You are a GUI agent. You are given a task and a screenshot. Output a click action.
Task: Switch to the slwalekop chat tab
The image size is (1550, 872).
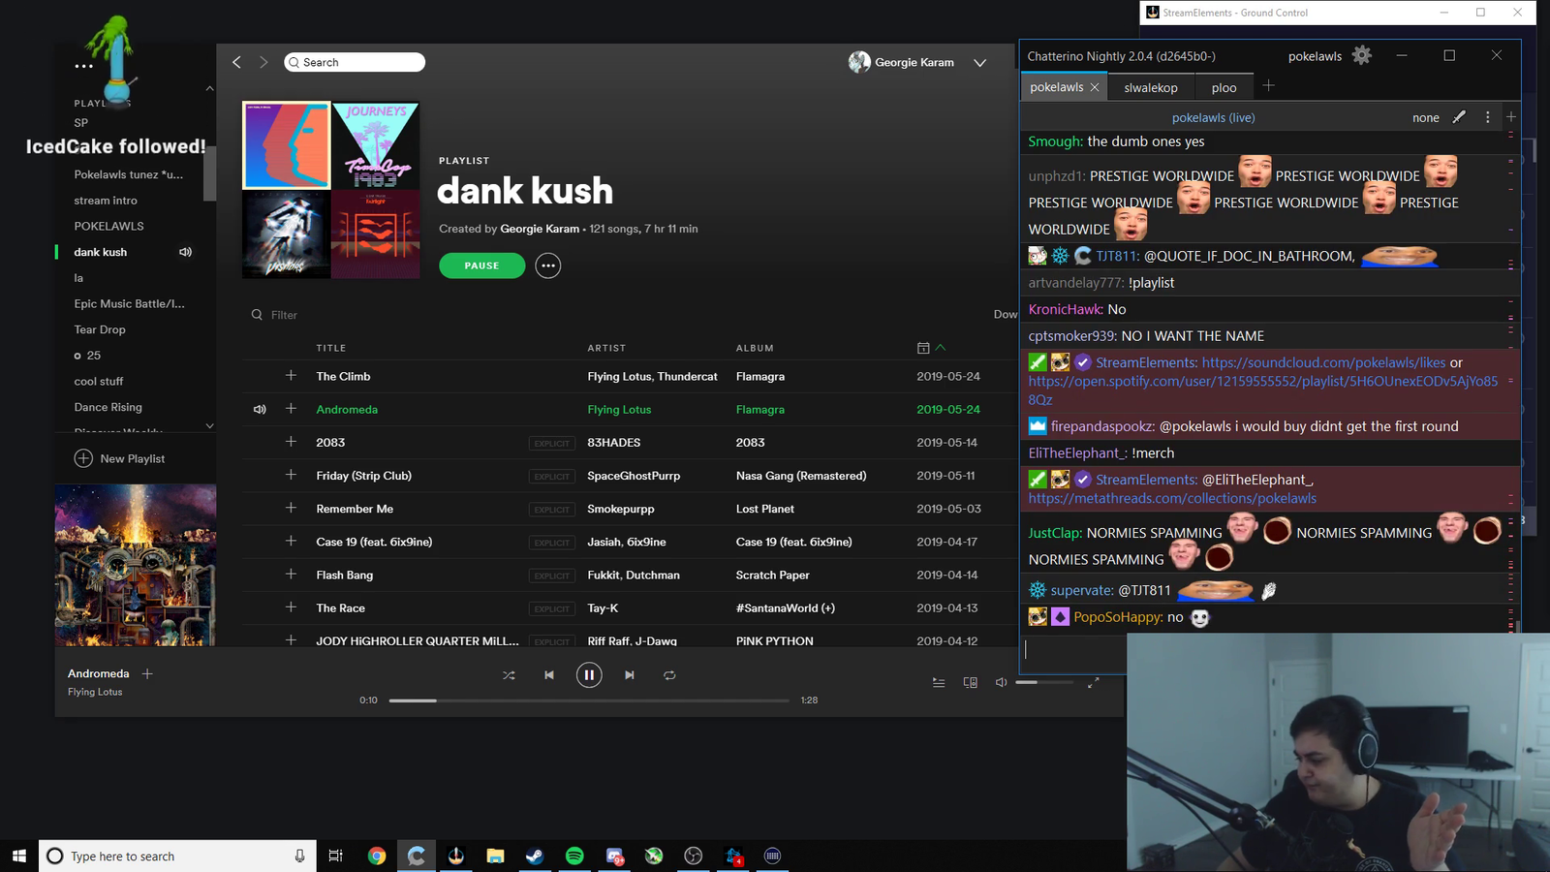coord(1151,87)
